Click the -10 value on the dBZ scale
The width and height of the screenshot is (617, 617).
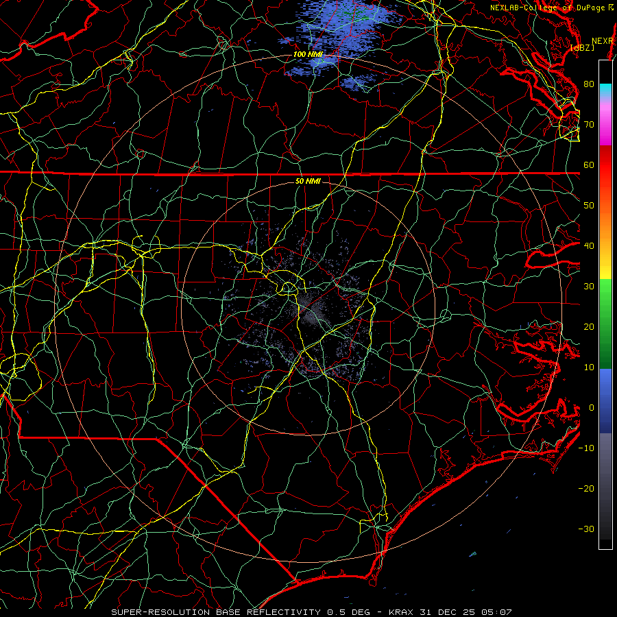click(586, 448)
